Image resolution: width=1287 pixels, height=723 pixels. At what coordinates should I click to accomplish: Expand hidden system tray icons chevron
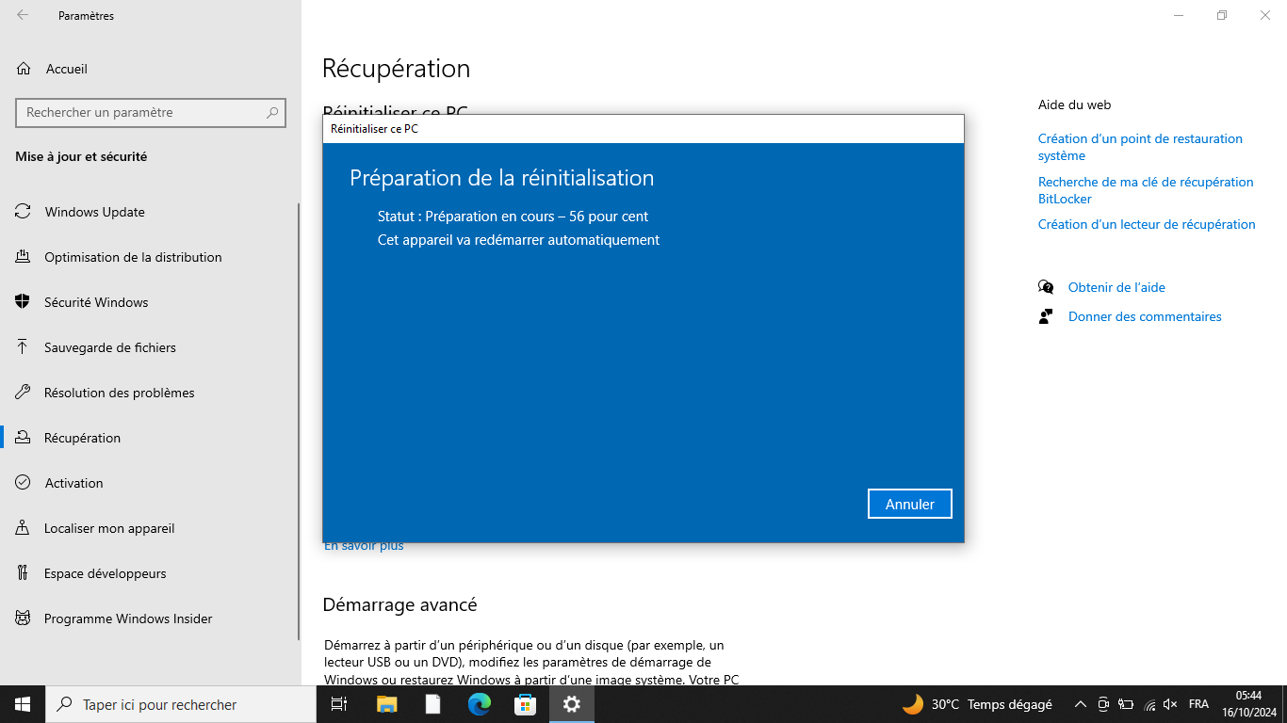pyautogui.click(x=1080, y=704)
